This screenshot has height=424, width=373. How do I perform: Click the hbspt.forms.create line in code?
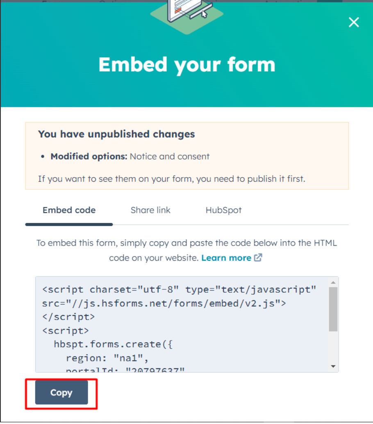(x=114, y=344)
